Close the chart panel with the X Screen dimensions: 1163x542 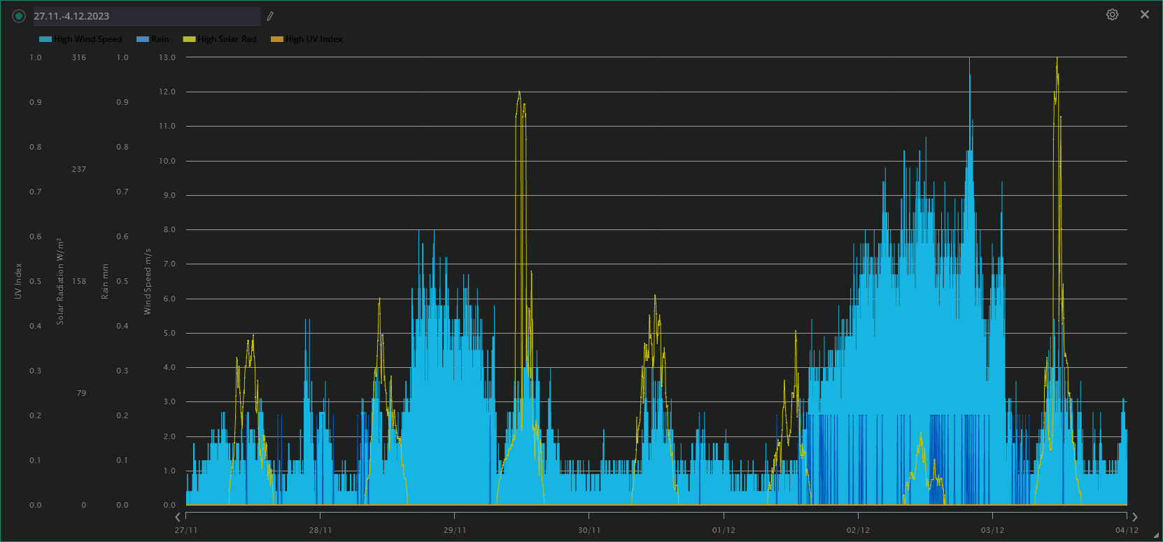[x=1145, y=15]
